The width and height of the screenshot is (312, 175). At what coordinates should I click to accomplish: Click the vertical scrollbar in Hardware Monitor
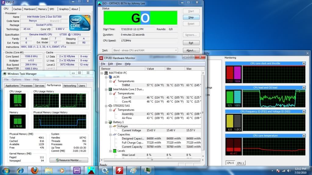click(203, 112)
